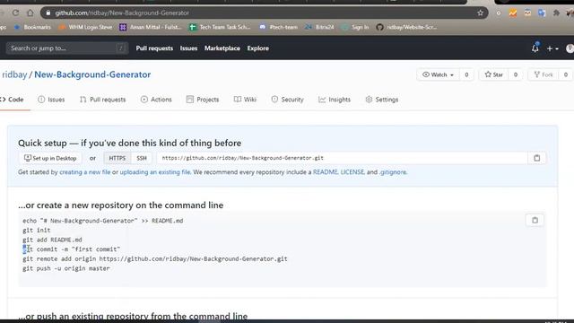Open the plus create-new dropdown
The image size is (574, 323).
(x=552, y=48)
